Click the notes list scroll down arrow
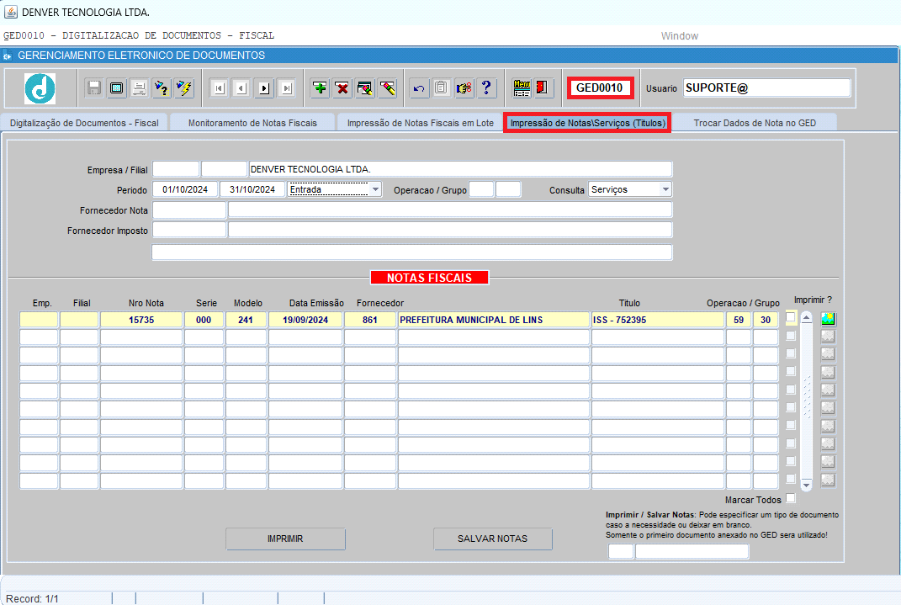 click(x=806, y=485)
